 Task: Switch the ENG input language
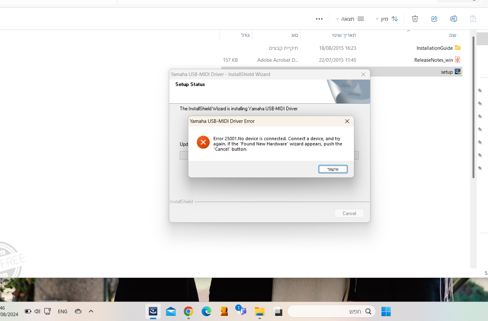click(x=63, y=312)
